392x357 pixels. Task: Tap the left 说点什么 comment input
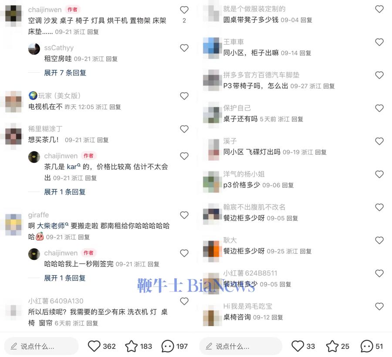coord(41,346)
